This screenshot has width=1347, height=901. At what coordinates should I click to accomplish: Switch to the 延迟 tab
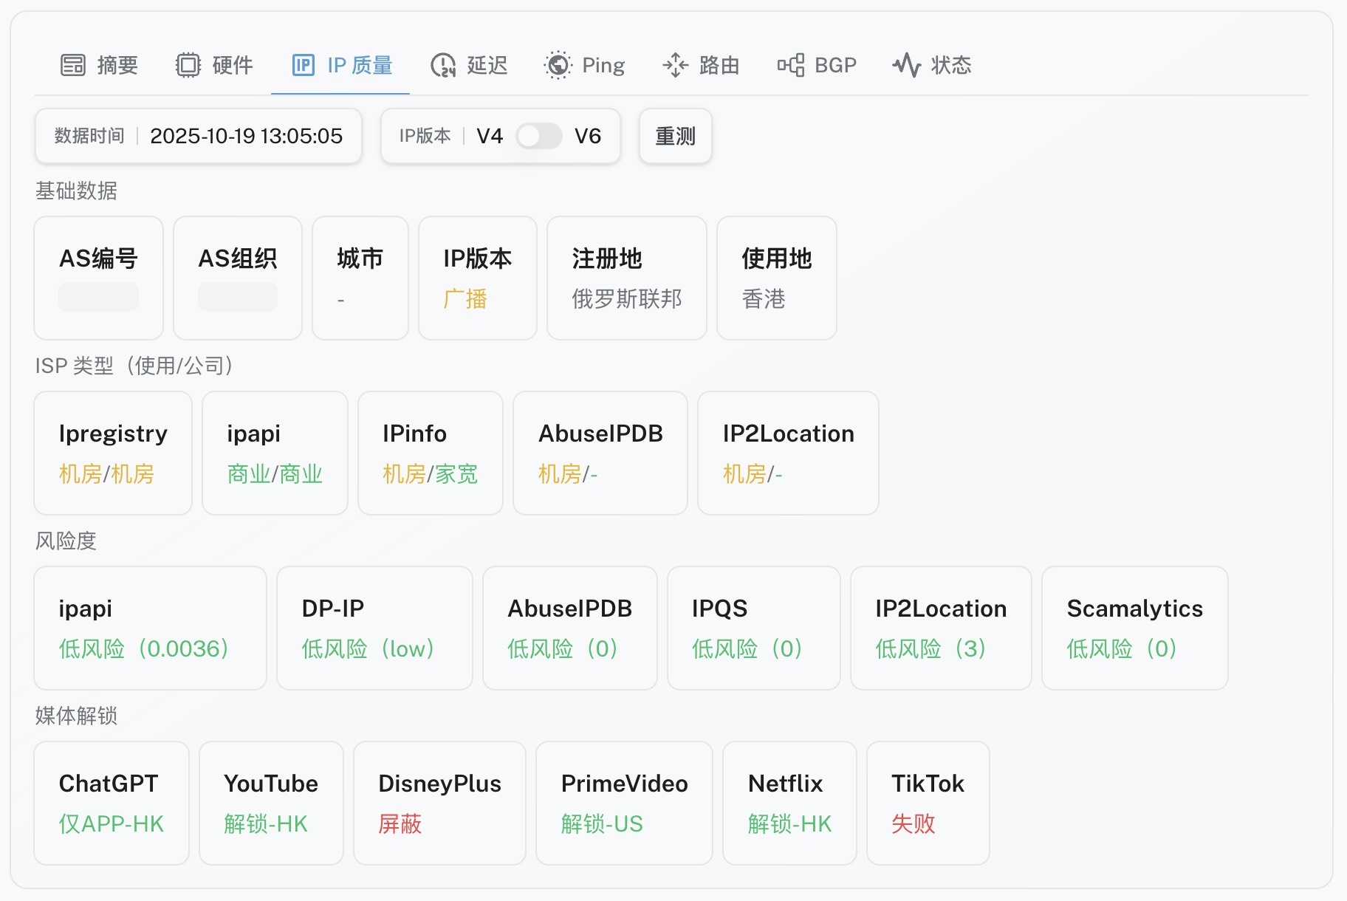click(487, 65)
